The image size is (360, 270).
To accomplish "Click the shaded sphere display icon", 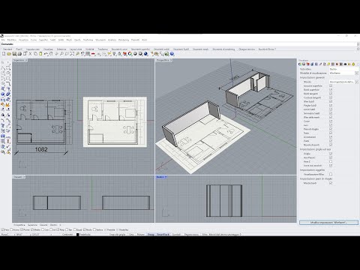I will coord(135,54).
